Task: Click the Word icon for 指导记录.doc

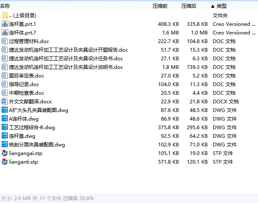Action: click(5, 84)
